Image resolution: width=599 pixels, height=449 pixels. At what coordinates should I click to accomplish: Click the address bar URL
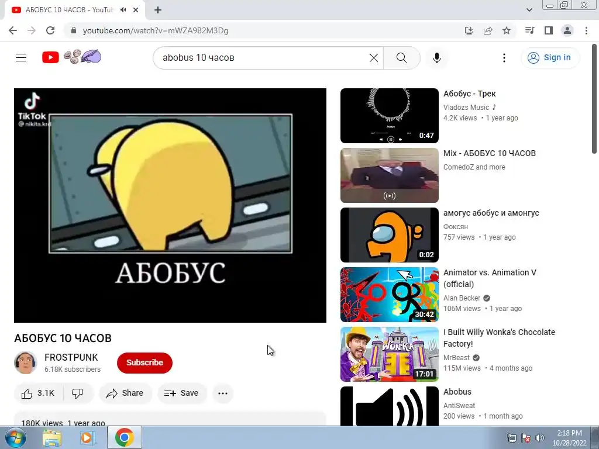156,30
